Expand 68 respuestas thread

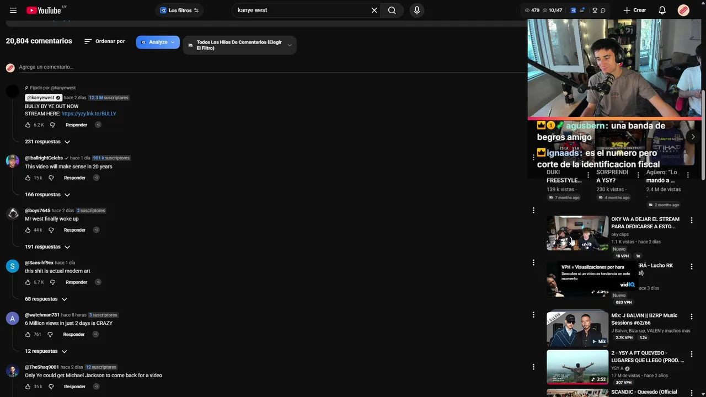tap(46, 299)
